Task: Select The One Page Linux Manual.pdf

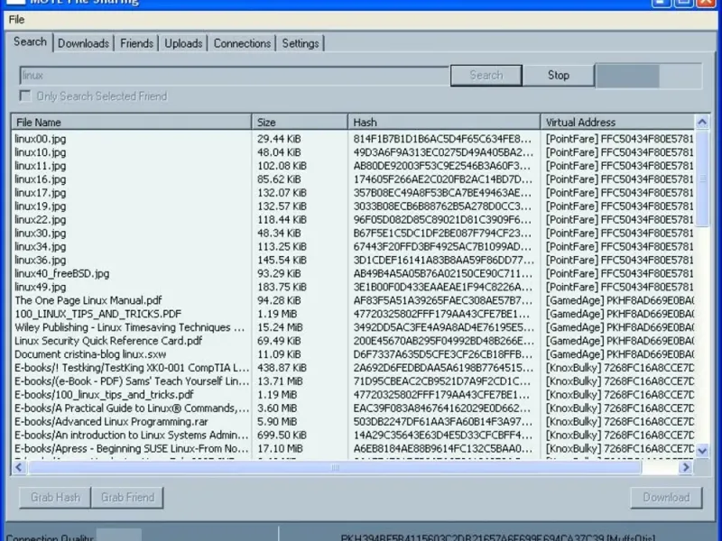Action: (x=353, y=300)
